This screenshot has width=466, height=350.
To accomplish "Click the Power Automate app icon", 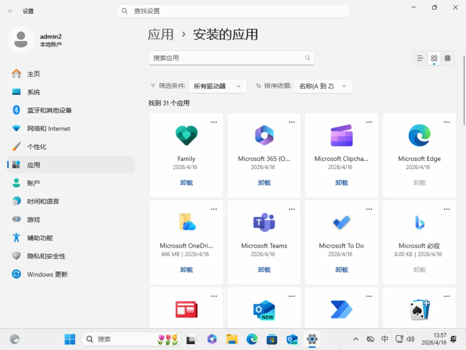I will click(x=341, y=309).
